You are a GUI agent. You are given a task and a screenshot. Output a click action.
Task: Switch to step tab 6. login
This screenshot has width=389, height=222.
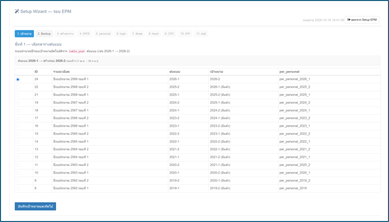[x=121, y=34]
